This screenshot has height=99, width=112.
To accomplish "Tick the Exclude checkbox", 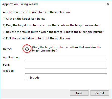I will (26, 77).
